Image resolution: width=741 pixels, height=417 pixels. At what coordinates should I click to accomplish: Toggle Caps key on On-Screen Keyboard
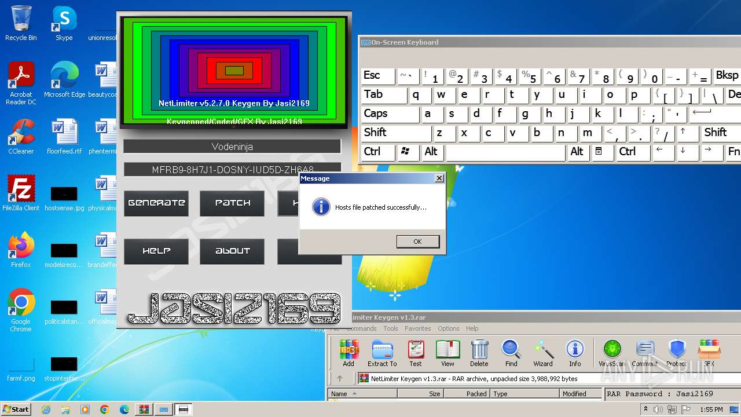coord(391,114)
